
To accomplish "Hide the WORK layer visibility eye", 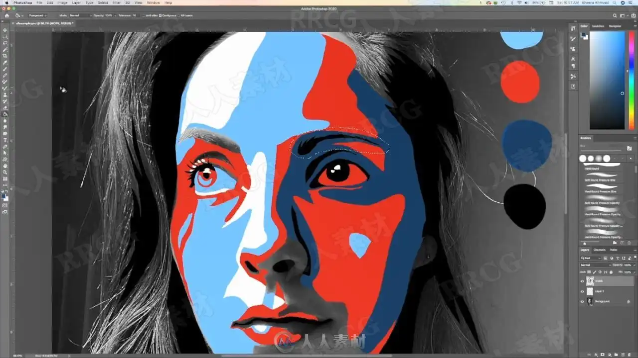I will click(x=582, y=281).
